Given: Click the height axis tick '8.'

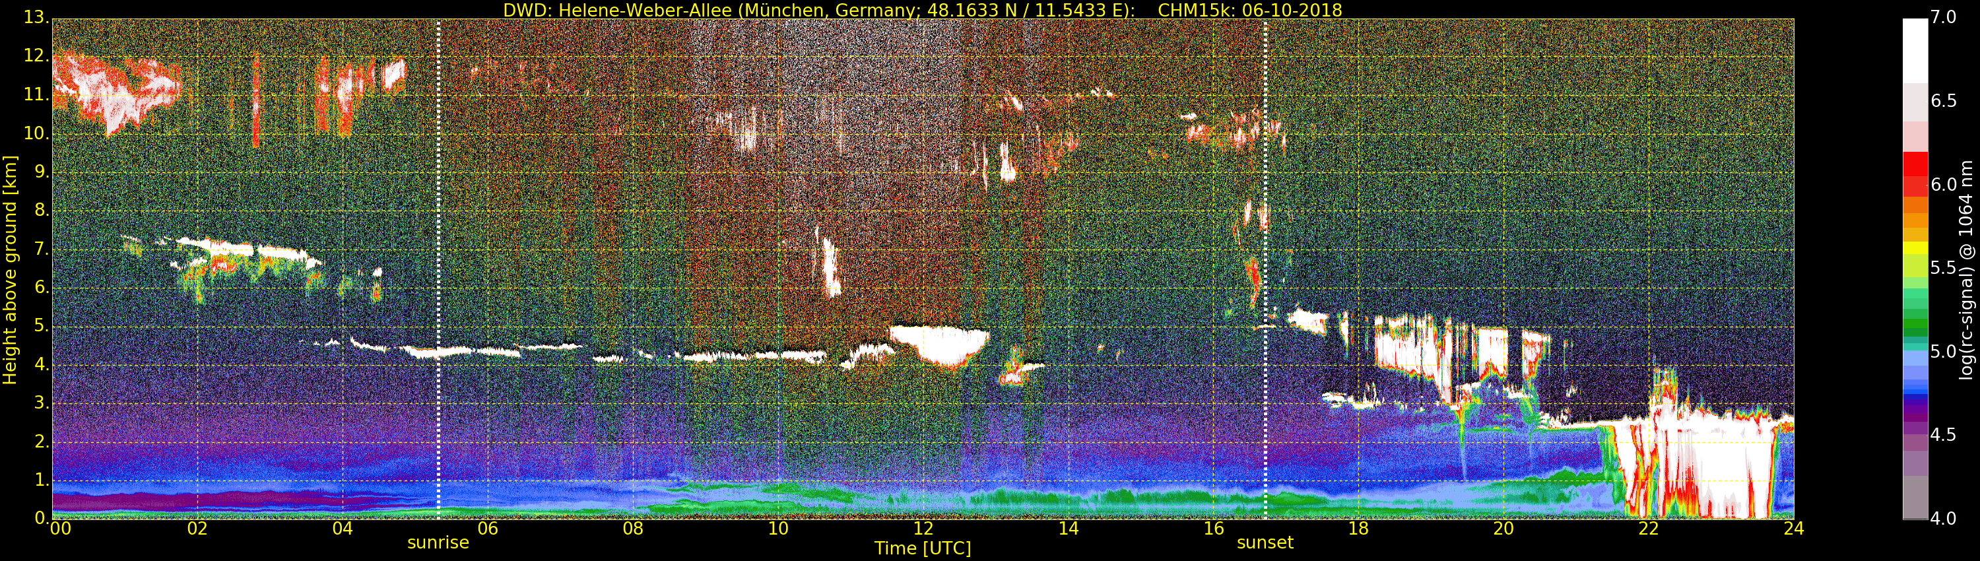Looking at the screenshot, I should (x=41, y=211).
